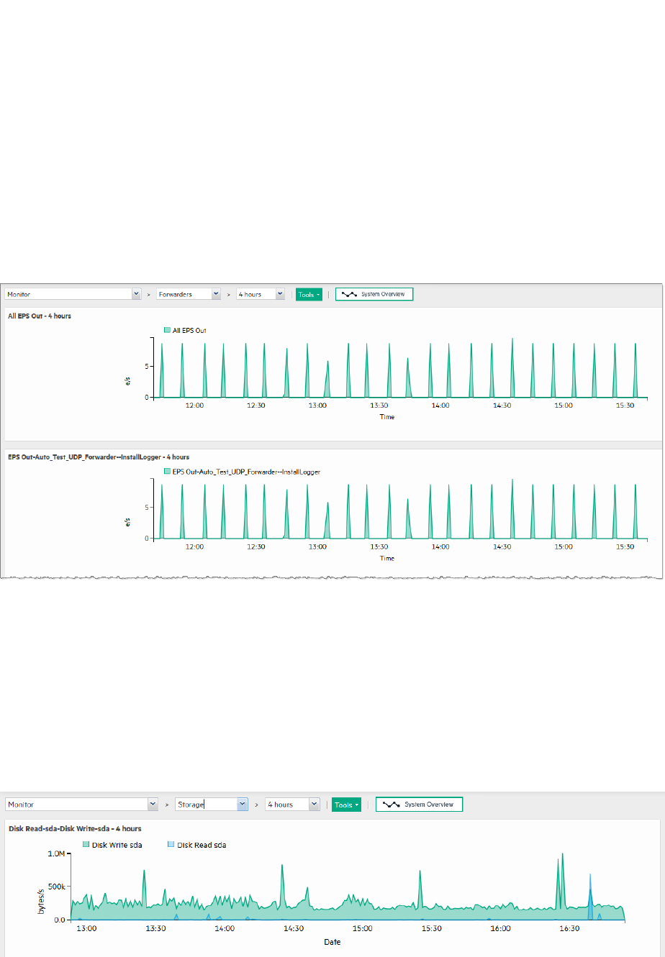The height and width of the screenshot is (957, 665).
Task: Click the 500k value on bytes/s axis
Action: coord(56,887)
